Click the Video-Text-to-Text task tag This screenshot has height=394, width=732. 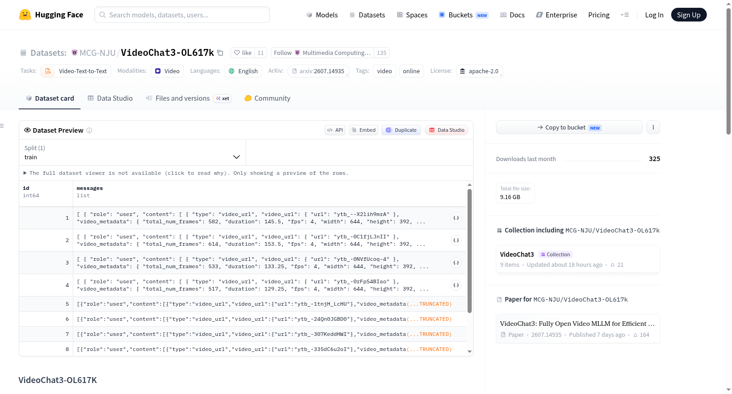[x=76, y=71]
